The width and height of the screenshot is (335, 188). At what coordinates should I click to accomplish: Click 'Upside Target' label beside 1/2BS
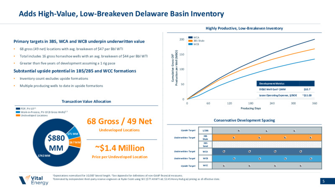pos(188,130)
